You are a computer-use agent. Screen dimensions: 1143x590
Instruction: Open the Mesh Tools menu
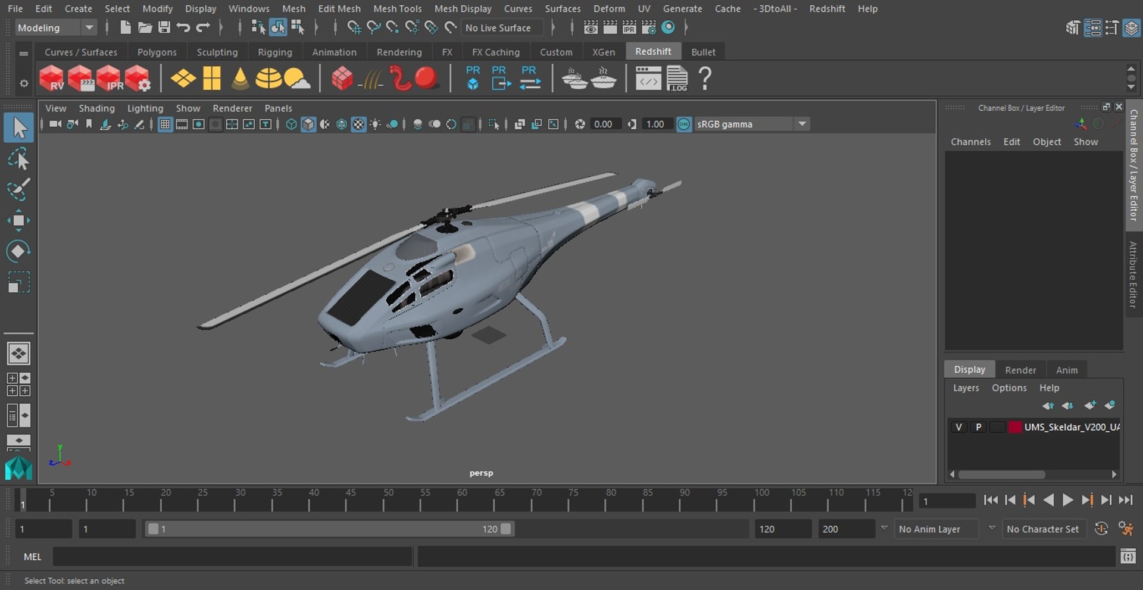click(397, 8)
